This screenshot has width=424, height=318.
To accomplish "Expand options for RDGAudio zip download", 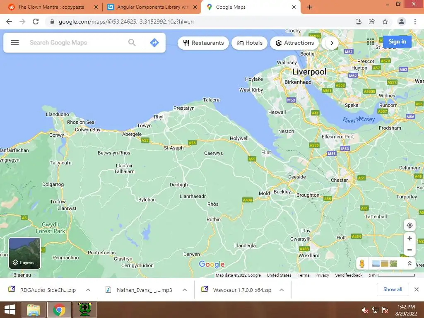I will point(88,290).
